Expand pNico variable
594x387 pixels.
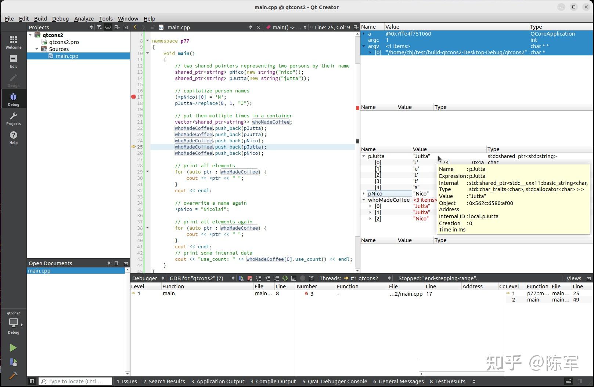(364, 194)
